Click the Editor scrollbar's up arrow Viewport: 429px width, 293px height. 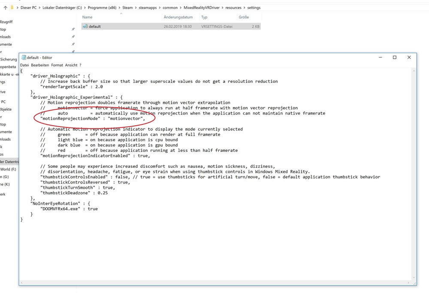coord(414,71)
